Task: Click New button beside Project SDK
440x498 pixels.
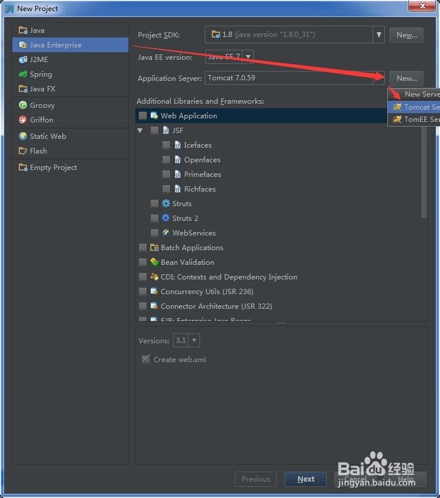Action: 407,35
